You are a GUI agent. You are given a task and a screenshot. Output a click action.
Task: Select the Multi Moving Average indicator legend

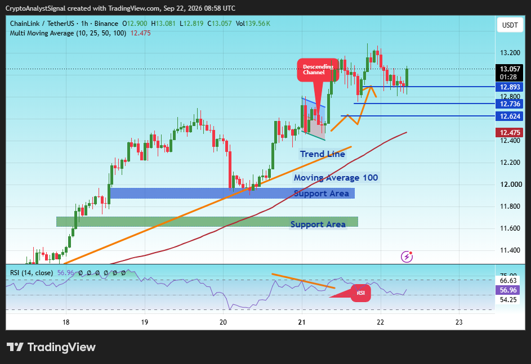coord(68,33)
